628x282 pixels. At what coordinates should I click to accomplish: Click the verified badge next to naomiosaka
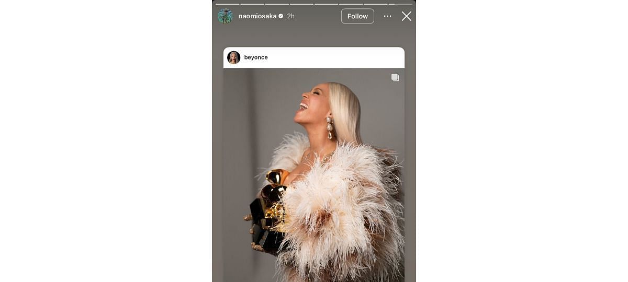click(281, 16)
